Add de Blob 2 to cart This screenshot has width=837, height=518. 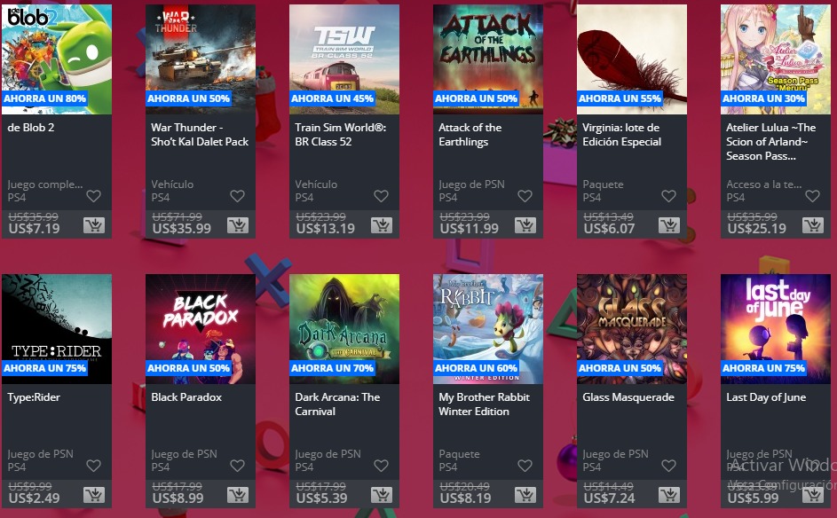(x=94, y=225)
